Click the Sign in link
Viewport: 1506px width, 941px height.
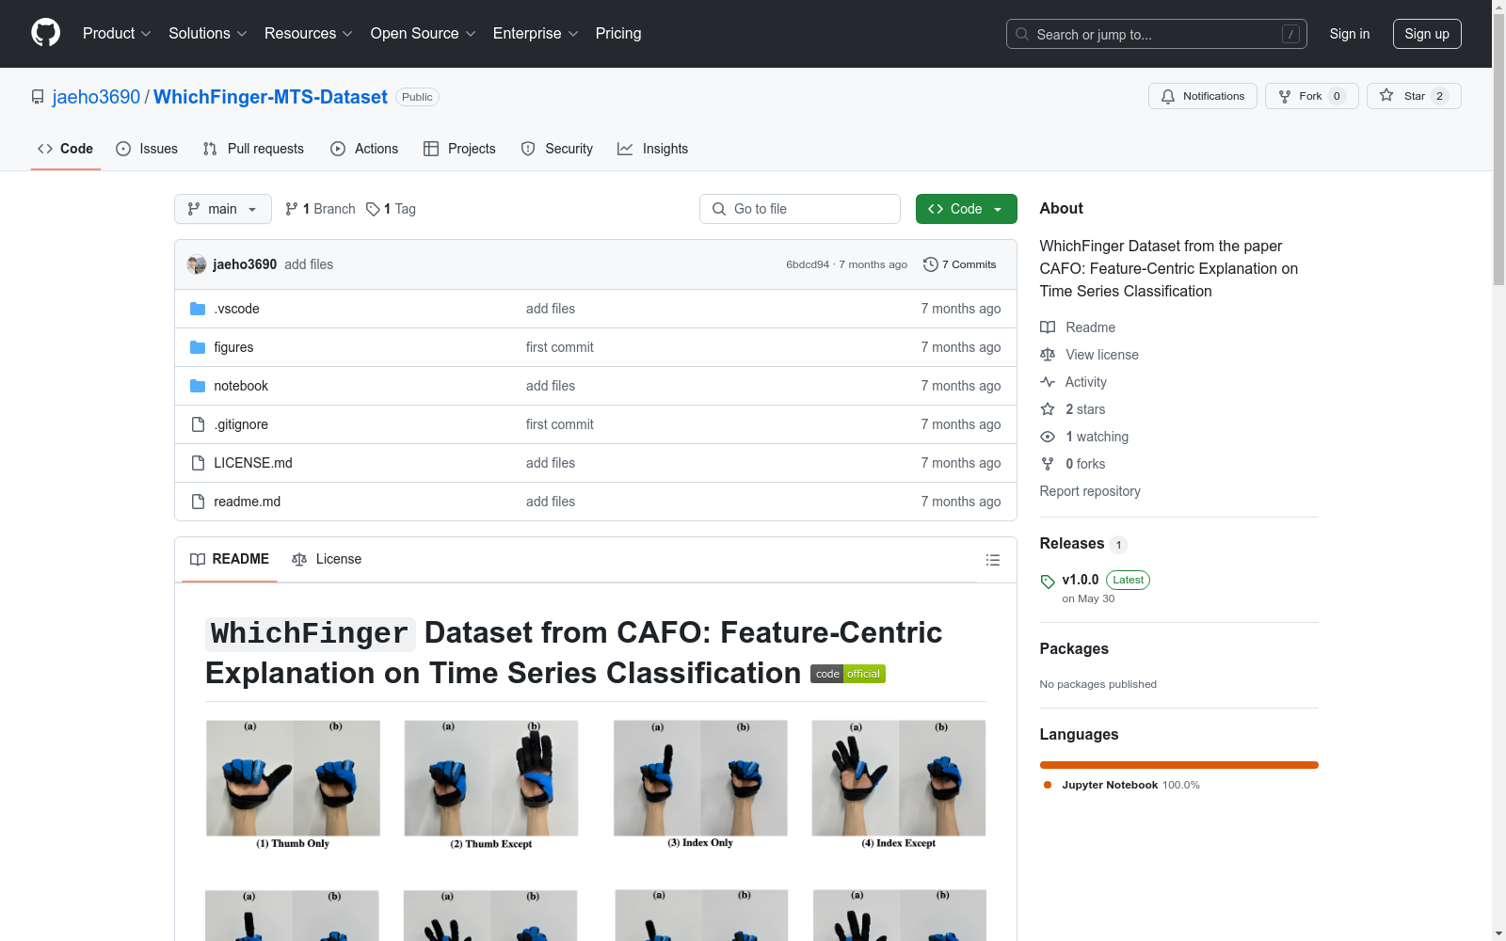point(1350,34)
